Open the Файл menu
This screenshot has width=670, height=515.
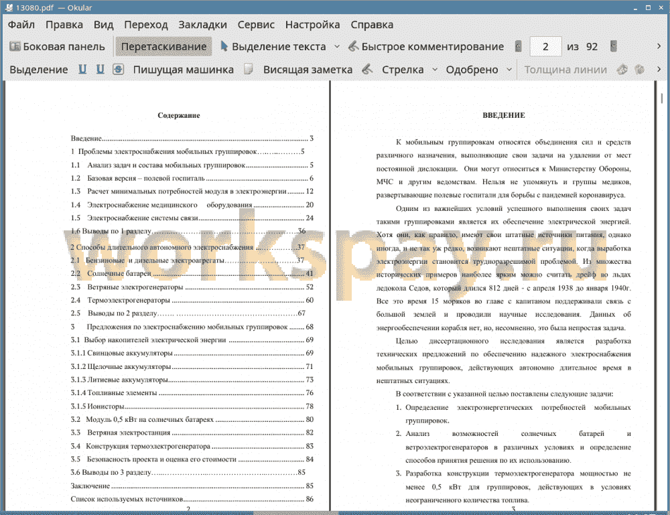coord(21,25)
